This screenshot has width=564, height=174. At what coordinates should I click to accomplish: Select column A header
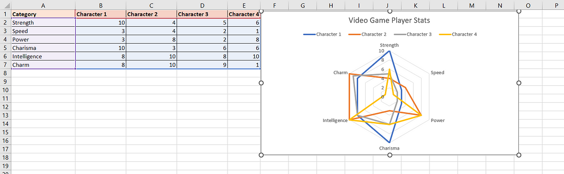click(x=43, y=5)
